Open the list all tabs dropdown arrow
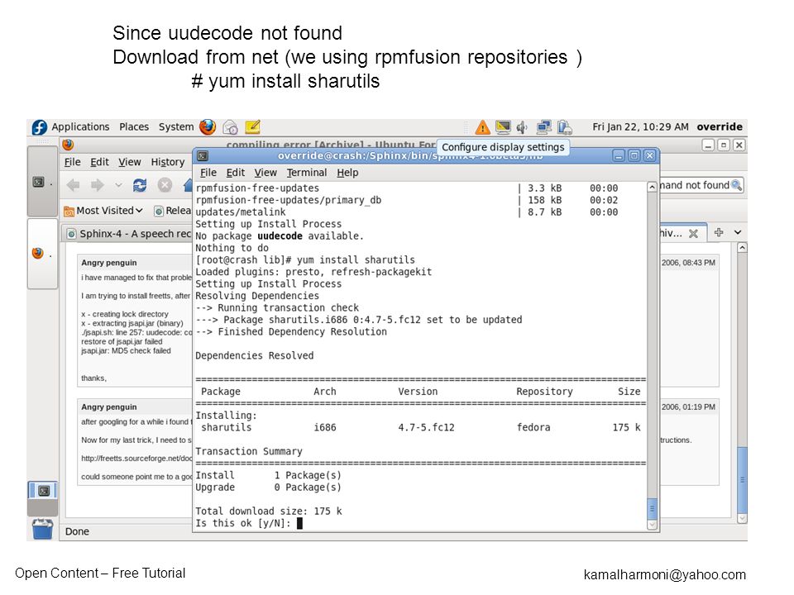 (x=738, y=232)
